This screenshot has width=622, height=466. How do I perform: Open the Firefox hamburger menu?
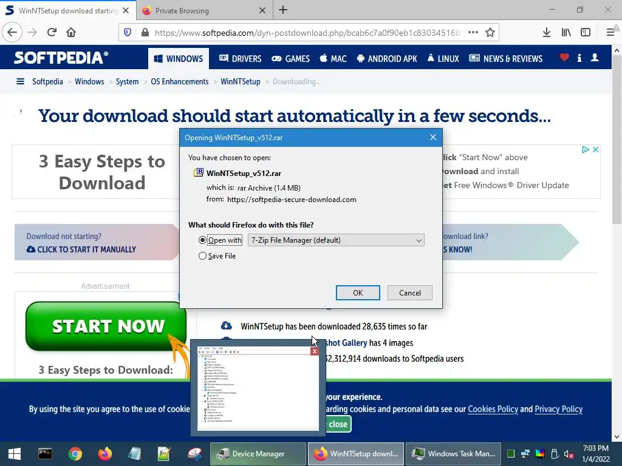(610, 33)
